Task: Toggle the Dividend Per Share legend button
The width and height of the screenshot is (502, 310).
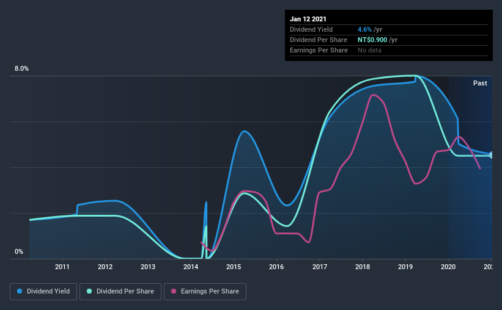Action: click(x=120, y=292)
